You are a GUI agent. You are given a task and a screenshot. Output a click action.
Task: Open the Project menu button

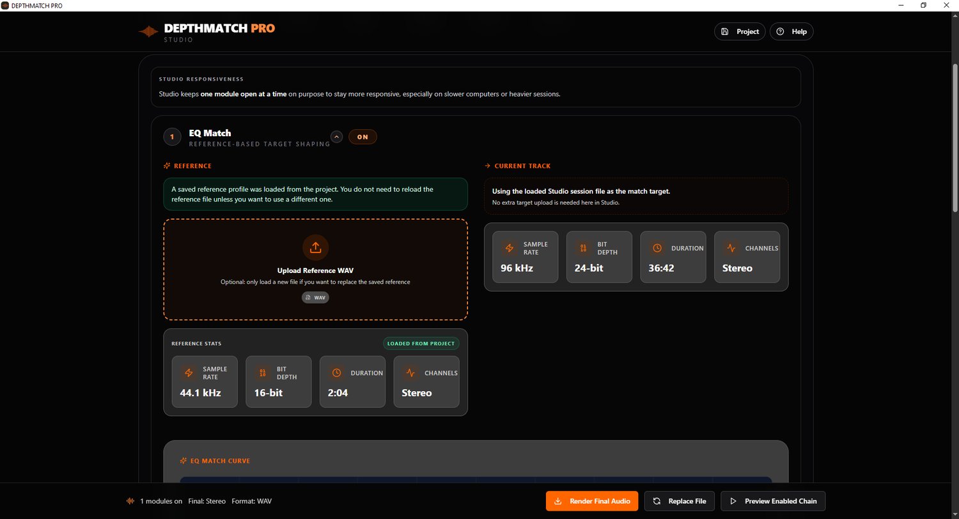(740, 31)
